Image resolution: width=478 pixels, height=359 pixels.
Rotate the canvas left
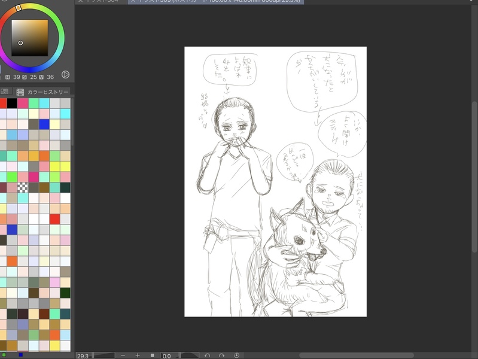(x=208, y=355)
